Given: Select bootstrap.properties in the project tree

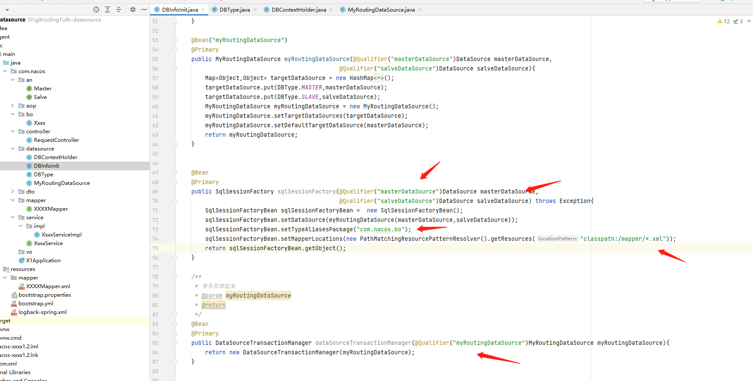Looking at the screenshot, I should (x=45, y=295).
